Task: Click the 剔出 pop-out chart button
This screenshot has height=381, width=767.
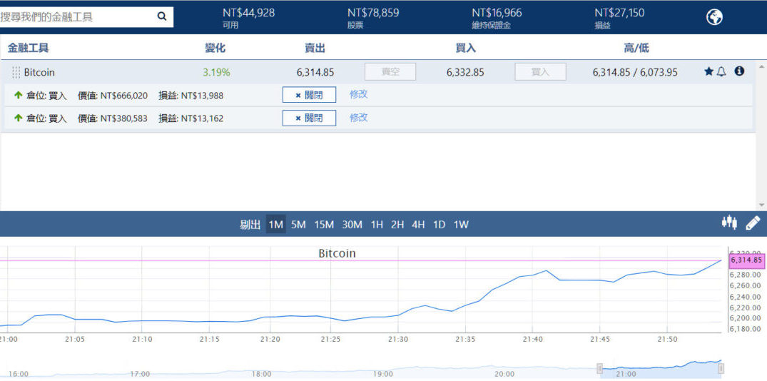Action: coord(250,225)
